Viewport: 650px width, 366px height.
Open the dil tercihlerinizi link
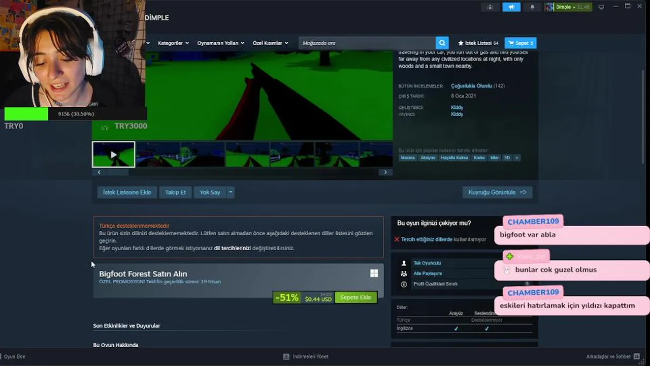coord(232,248)
